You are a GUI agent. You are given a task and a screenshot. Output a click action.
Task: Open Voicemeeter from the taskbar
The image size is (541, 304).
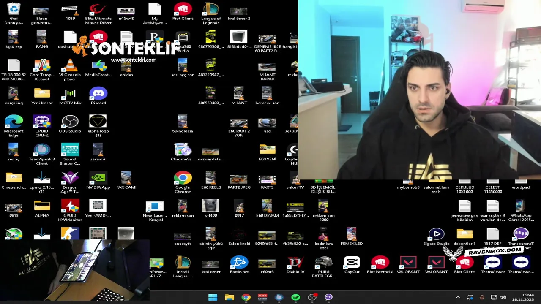[262, 297]
